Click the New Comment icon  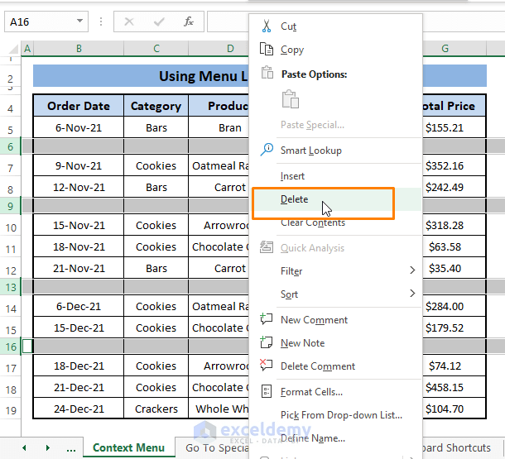[267, 319]
